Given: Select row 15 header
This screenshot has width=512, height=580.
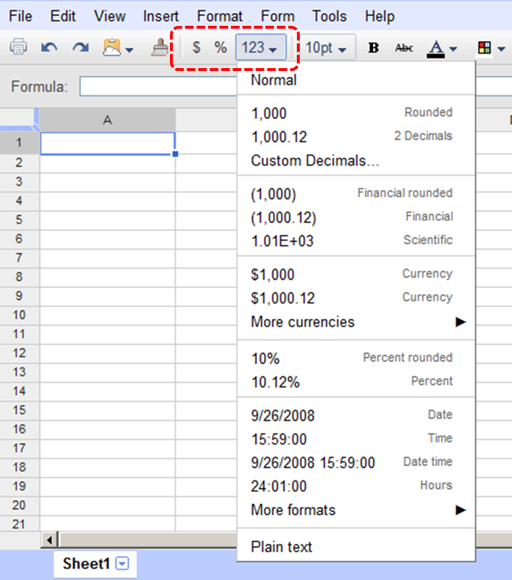Looking at the screenshot, I should [19, 410].
